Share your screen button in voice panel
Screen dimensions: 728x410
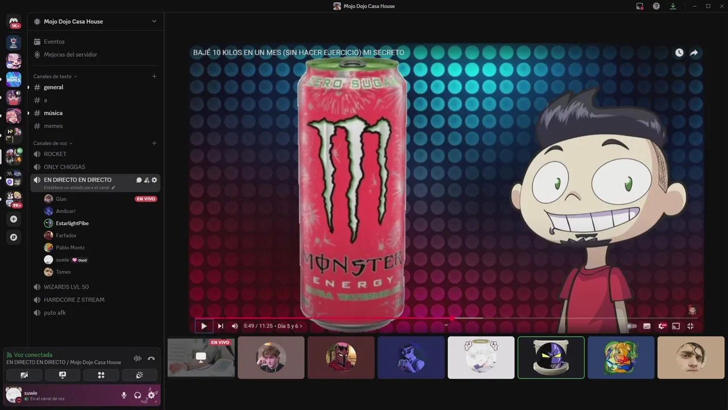point(63,375)
